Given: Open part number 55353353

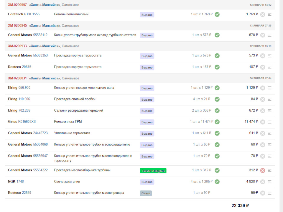Looking at the screenshot, I should 40,55.
